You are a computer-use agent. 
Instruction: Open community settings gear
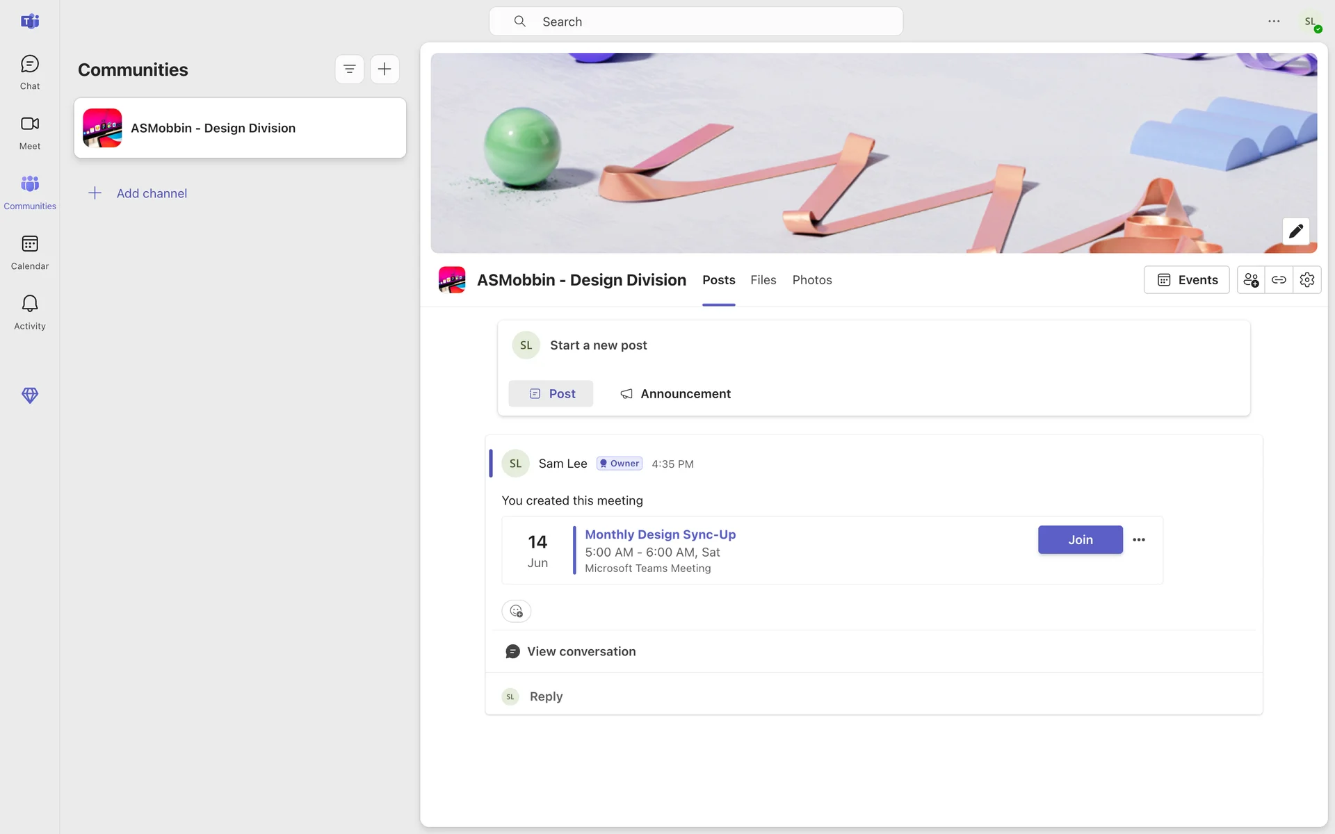coord(1306,280)
